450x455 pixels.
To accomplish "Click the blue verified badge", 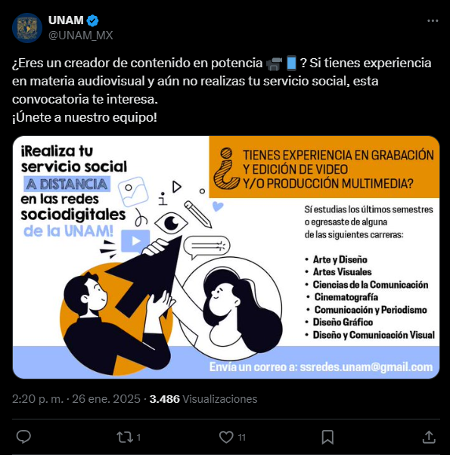I will pyautogui.click(x=92, y=20).
